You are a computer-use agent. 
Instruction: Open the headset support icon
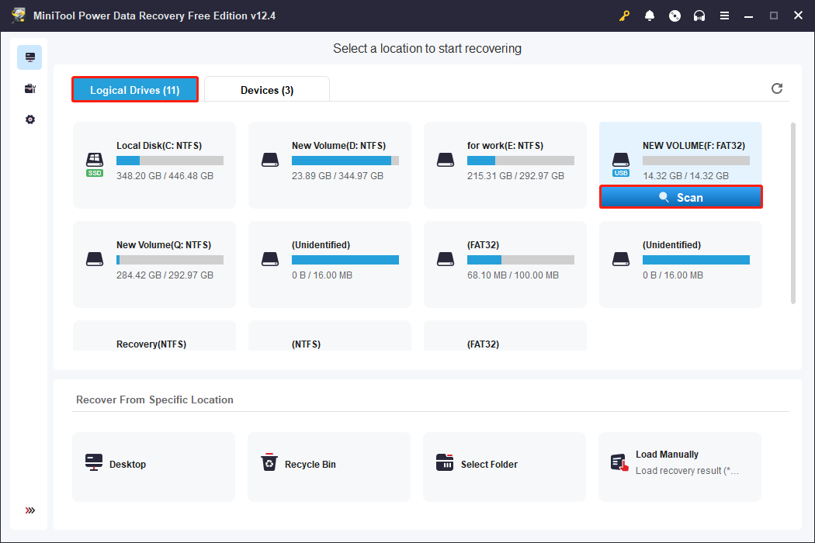699,16
